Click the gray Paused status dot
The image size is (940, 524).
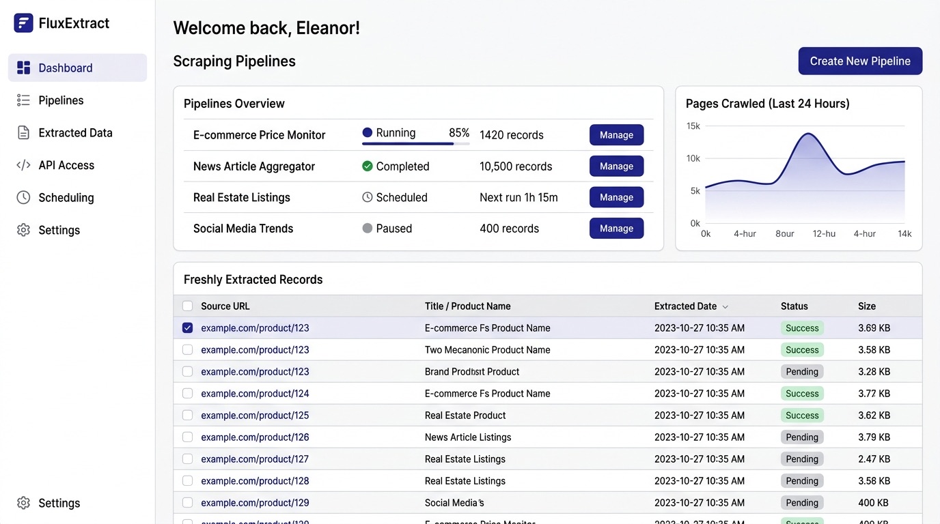pos(368,229)
